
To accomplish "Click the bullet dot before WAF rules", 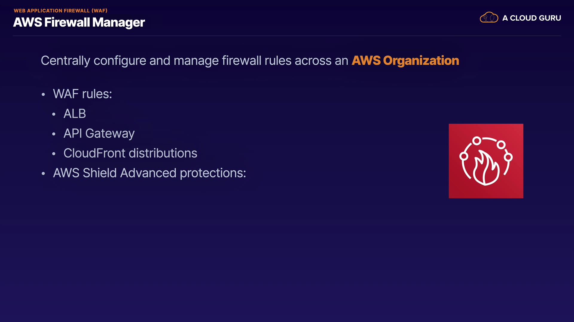I will (x=43, y=95).
